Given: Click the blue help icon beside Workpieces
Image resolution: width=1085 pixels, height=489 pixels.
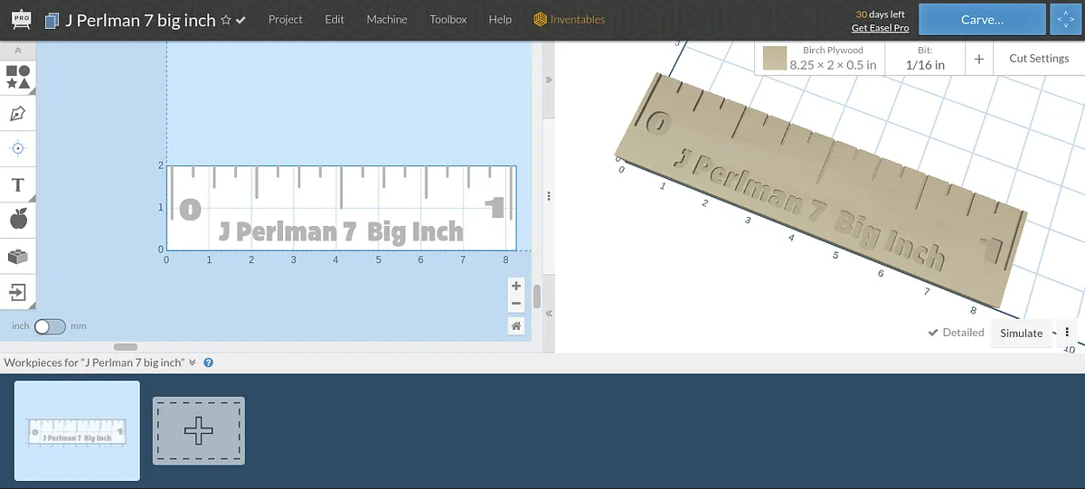Looking at the screenshot, I should (x=208, y=362).
